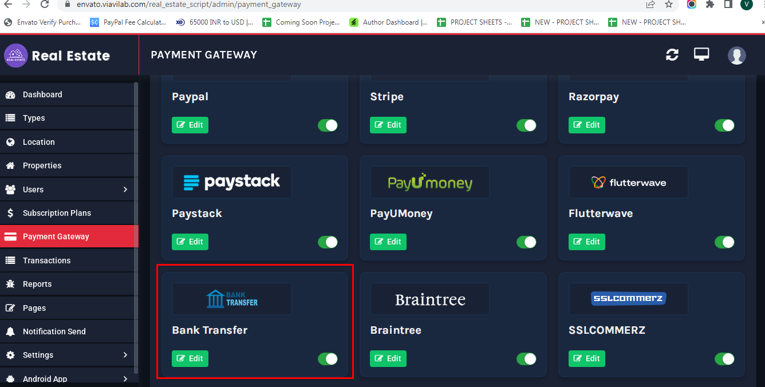This screenshot has width=765, height=387.
Task: Click the monitor icon in header
Action: [701, 54]
